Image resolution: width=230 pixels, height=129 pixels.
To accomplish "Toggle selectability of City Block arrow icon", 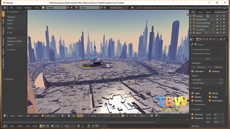I will [x=221, y=29].
